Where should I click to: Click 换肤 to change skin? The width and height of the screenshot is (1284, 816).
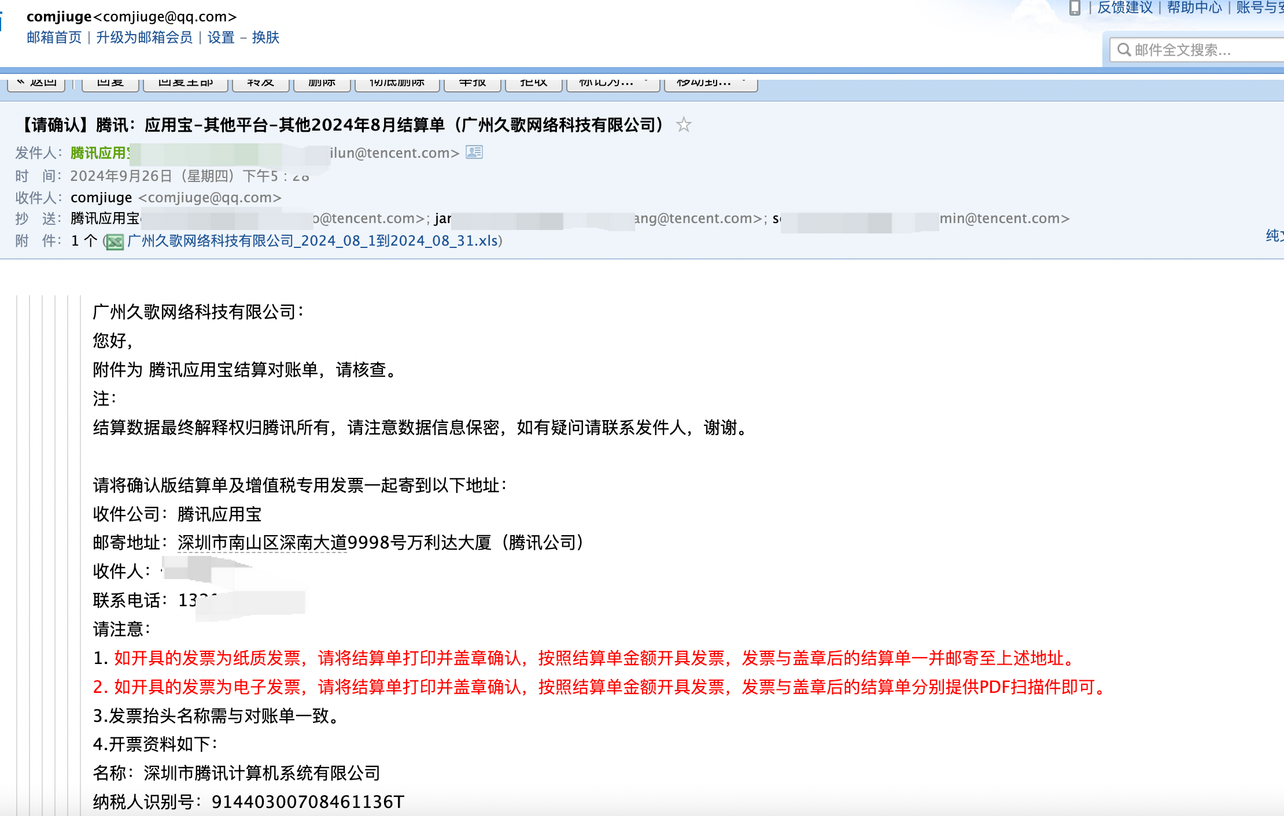click(x=265, y=38)
